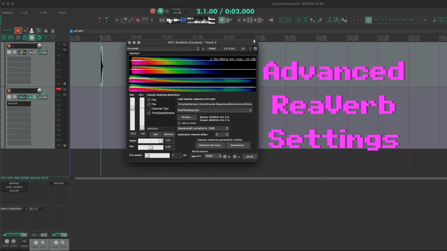Open the 'No preset' dropdown in ReaVerb
This screenshot has height=251, width=447.
[163, 48]
